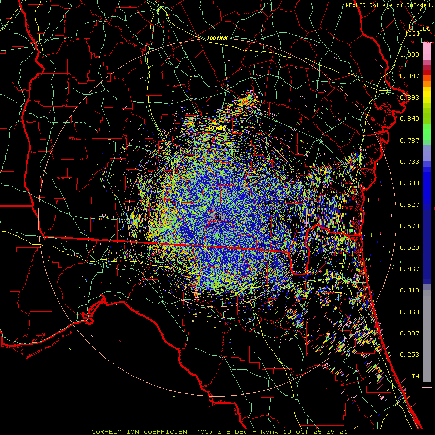Click the radar site at the center of the sweep

[x=218, y=217]
